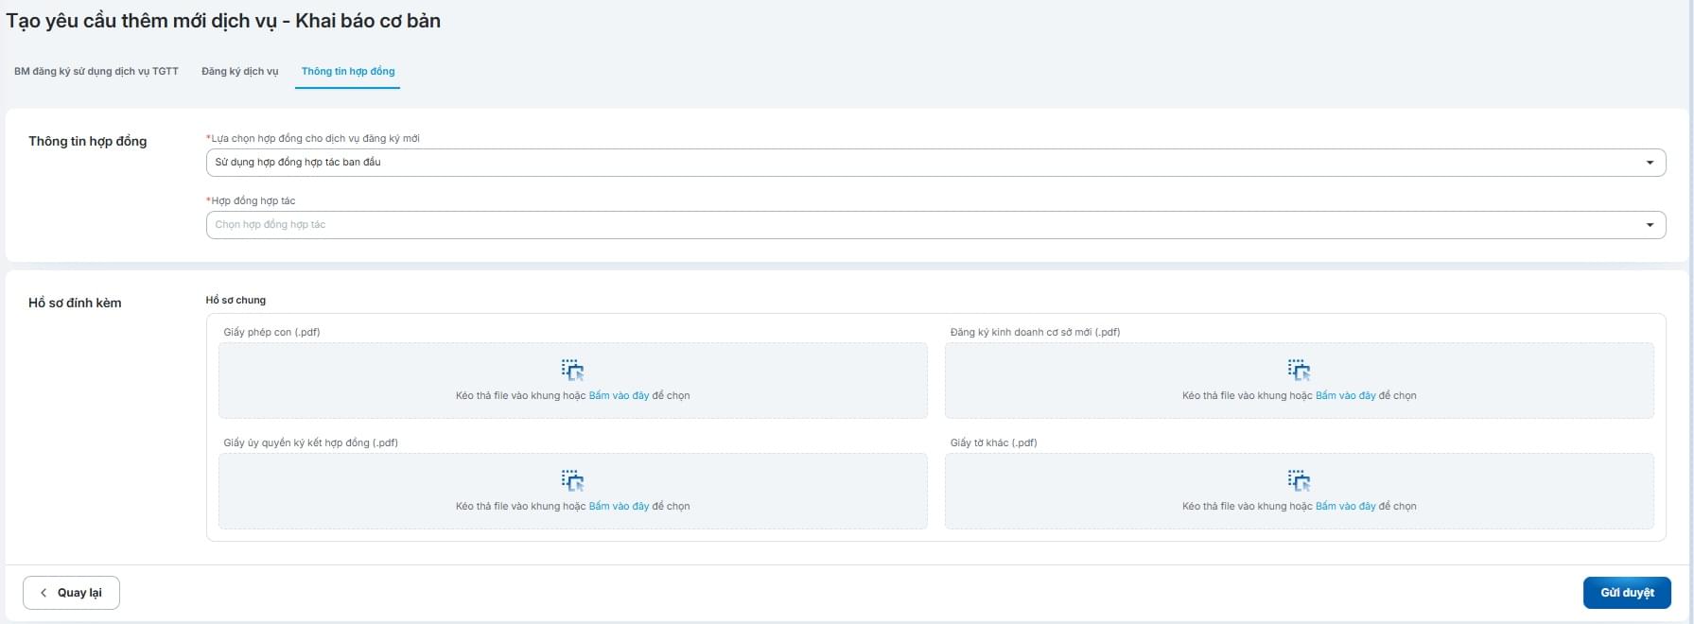
Task: Click upload icon under Giấy tờ khác
Action: 1299,480
